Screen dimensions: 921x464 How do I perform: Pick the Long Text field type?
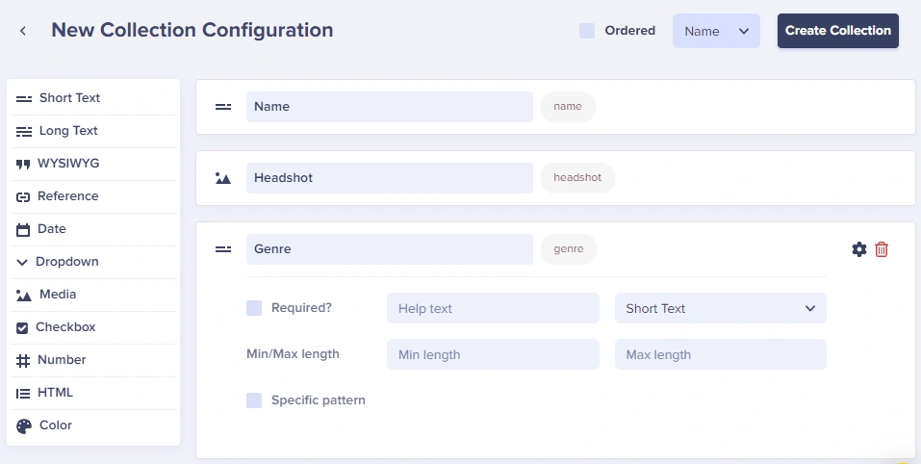(67, 131)
